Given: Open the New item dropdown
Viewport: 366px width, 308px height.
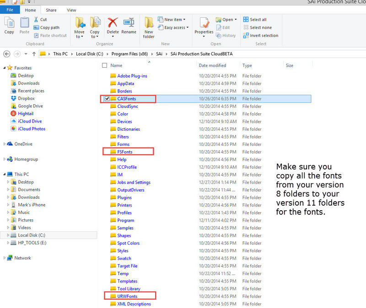Looking at the screenshot, I should point(172,20).
